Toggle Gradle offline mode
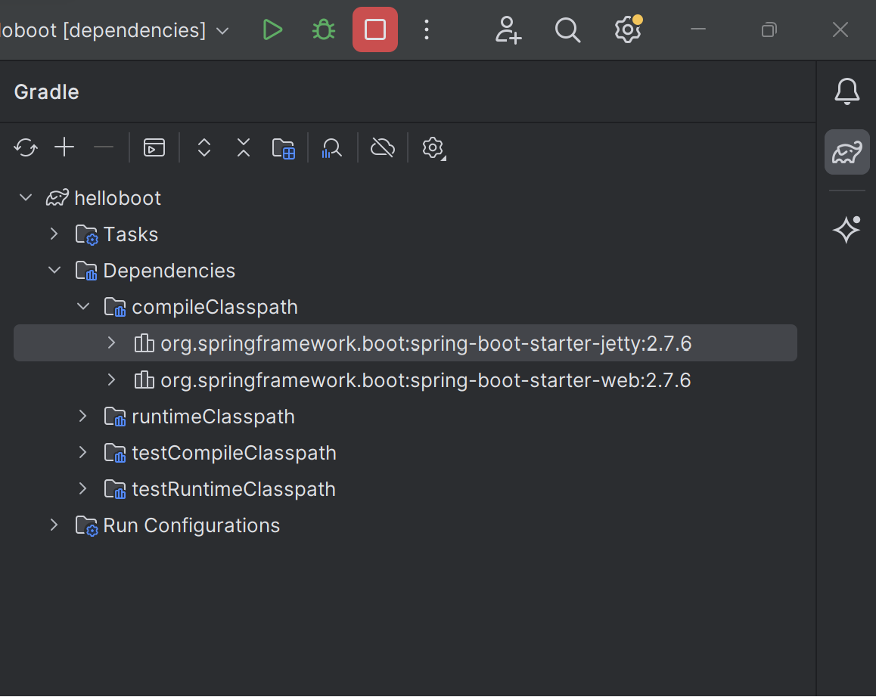This screenshot has width=876, height=697. [383, 148]
